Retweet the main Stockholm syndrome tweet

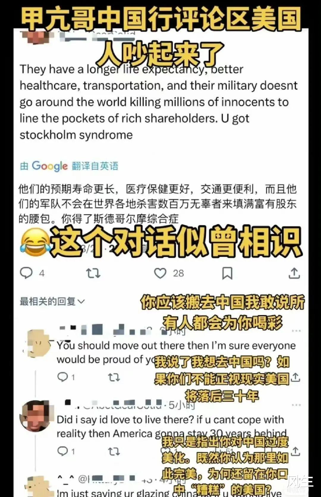pyautogui.click(x=93, y=273)
